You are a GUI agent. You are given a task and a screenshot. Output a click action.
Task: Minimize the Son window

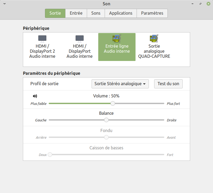(x=192, y=4)
